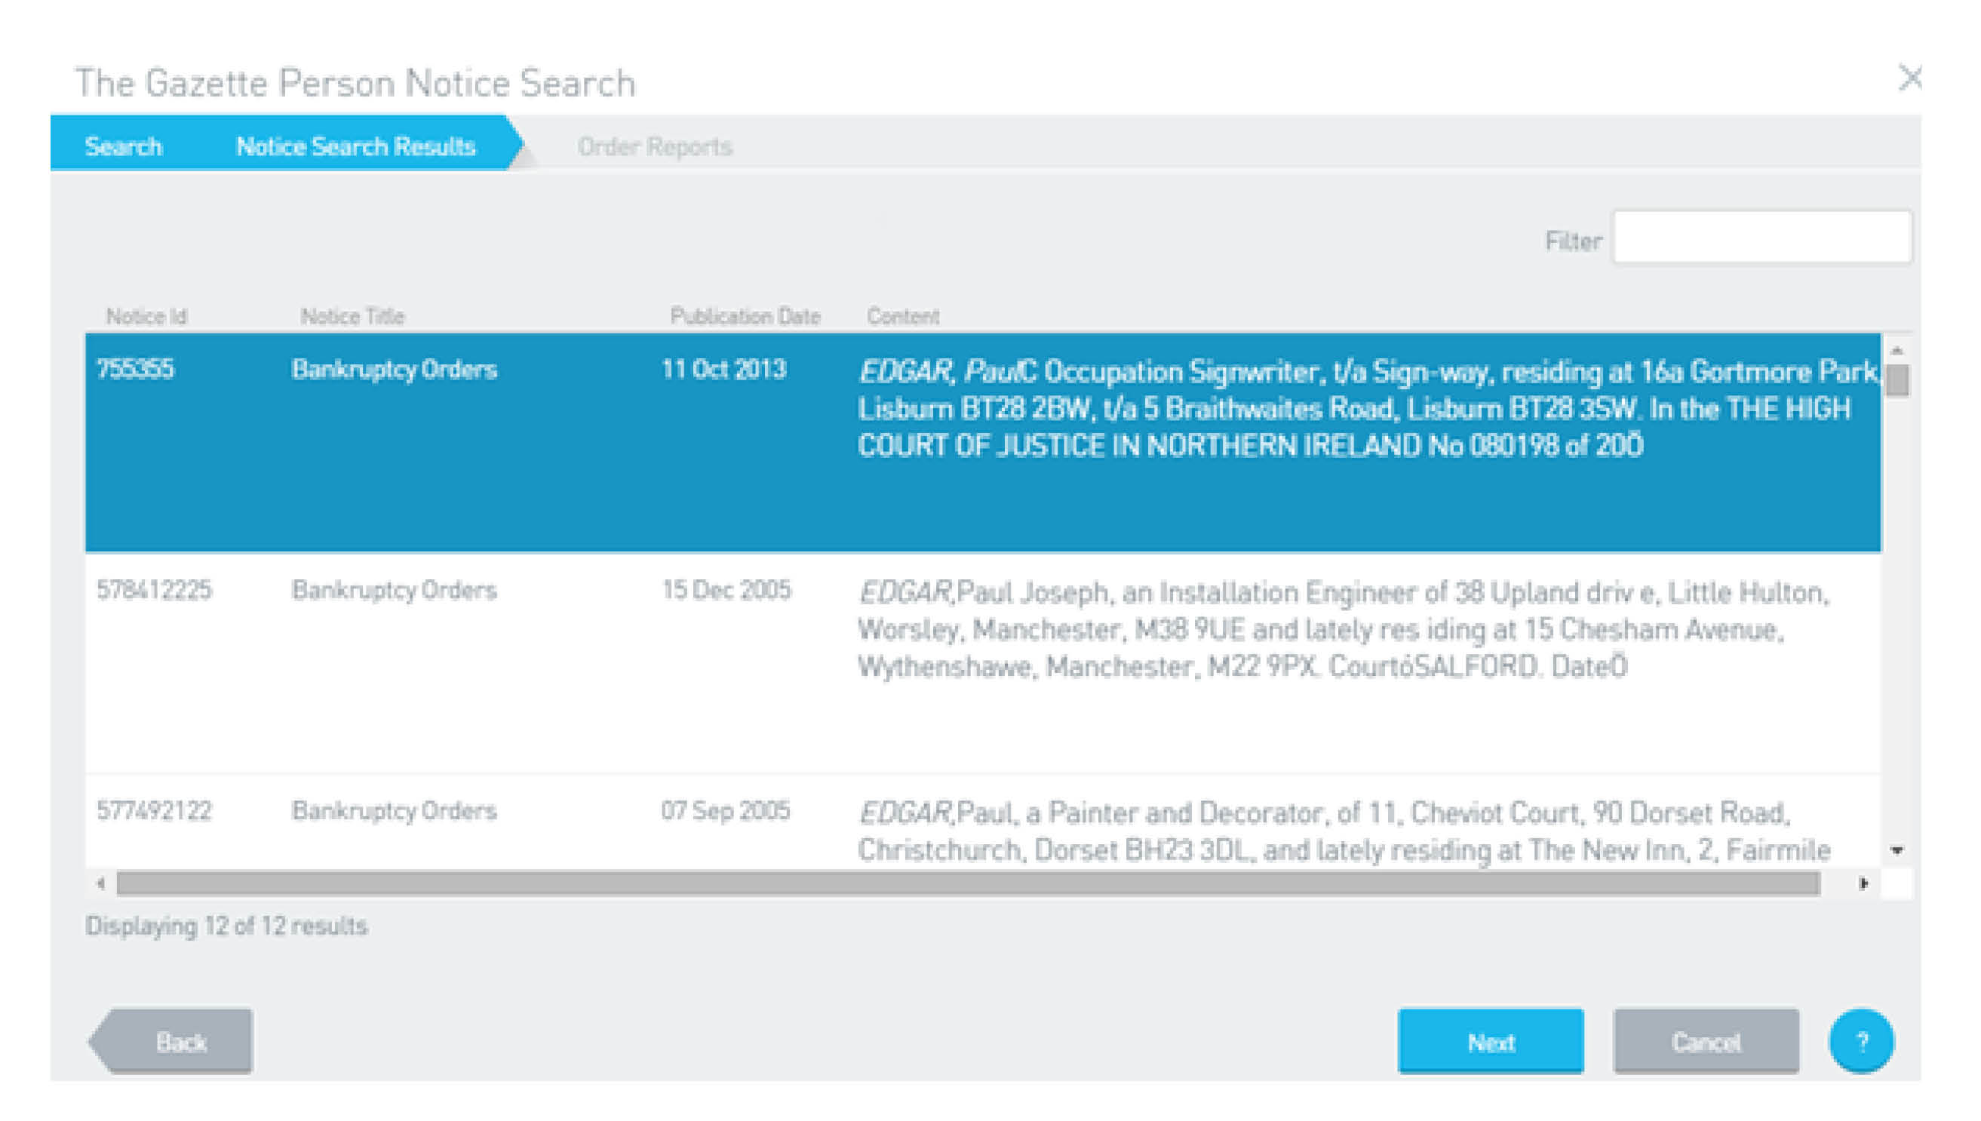Open the Order Reports step
Image resolution: width=1981 pixels, height=1121 pixels.
coord(655,146)
